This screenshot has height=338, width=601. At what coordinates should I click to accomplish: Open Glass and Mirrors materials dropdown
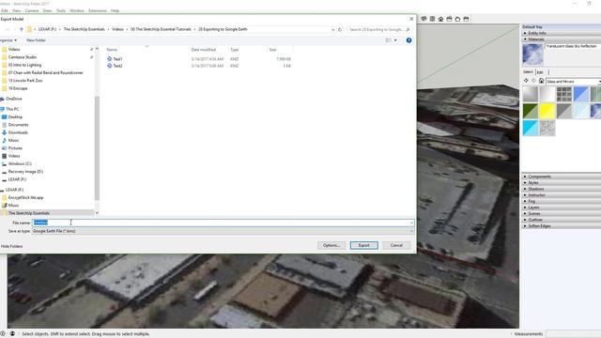pos(574,82)
